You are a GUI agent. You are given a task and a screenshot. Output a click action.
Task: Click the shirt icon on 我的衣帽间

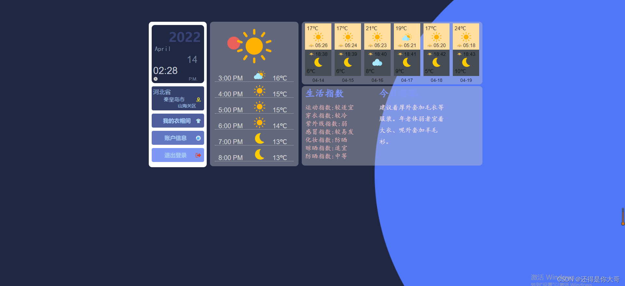198,121
